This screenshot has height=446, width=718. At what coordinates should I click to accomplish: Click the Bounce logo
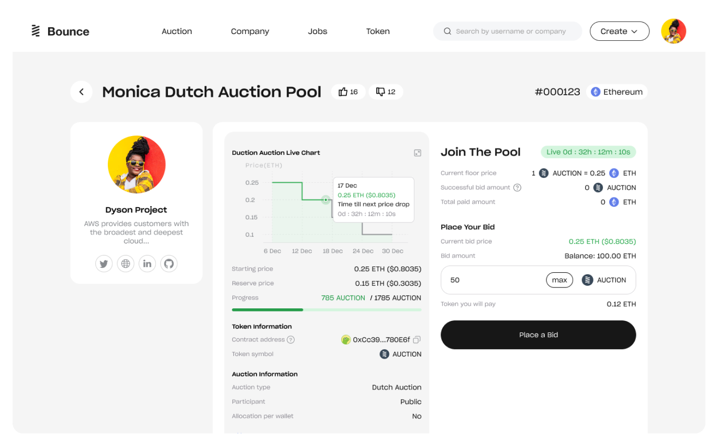pyautogui.click(x=60, y=31)
